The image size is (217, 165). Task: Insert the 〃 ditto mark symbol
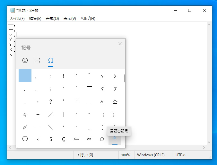tap(102, 101)
